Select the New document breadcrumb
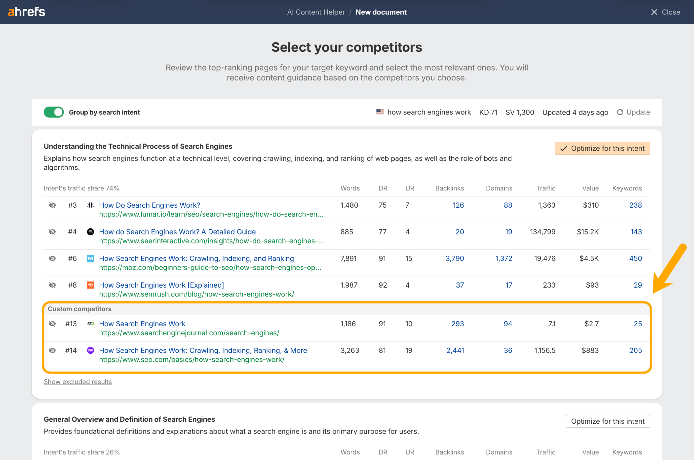Screen dimensions: 694x460 381,12
